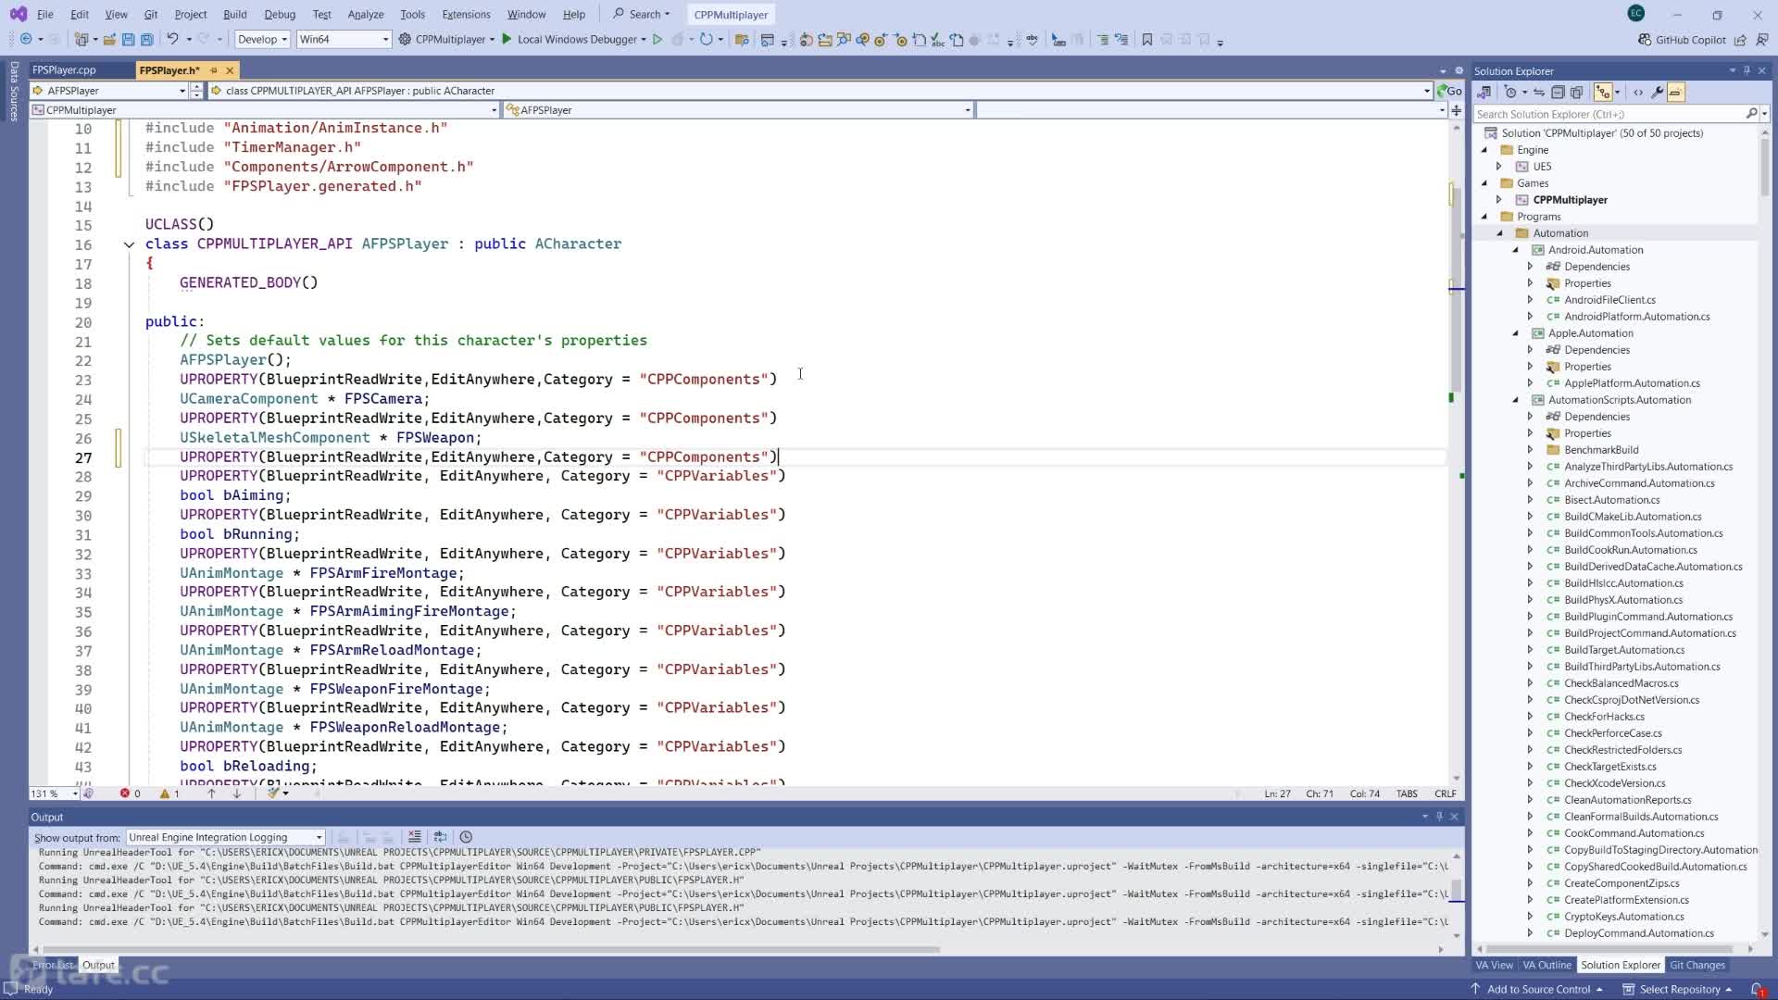The height and width of the screenshot is (1000, 1778).
Task: Open AndroidFileClient.cs file
Action: click(x=1609, y=300)
